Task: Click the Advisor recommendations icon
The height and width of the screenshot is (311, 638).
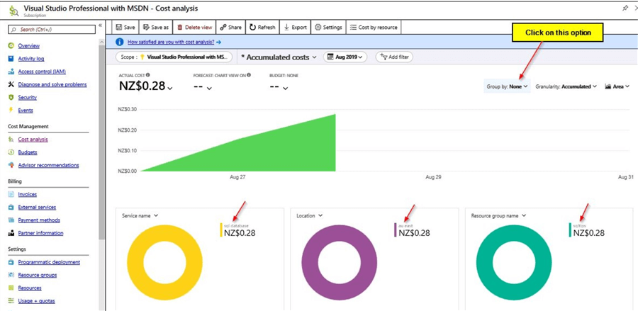Action: (11, 165)
